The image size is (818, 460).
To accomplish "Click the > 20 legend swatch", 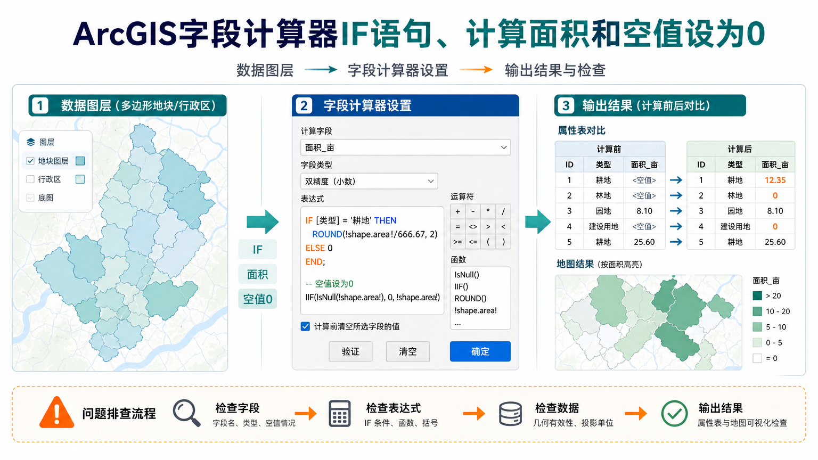I will [757, 295].
